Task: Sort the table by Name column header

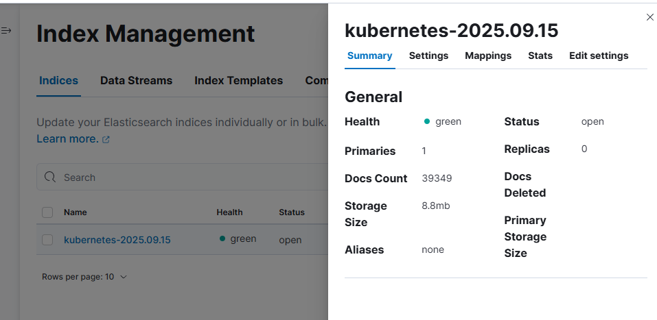Action: click(75, 212)
